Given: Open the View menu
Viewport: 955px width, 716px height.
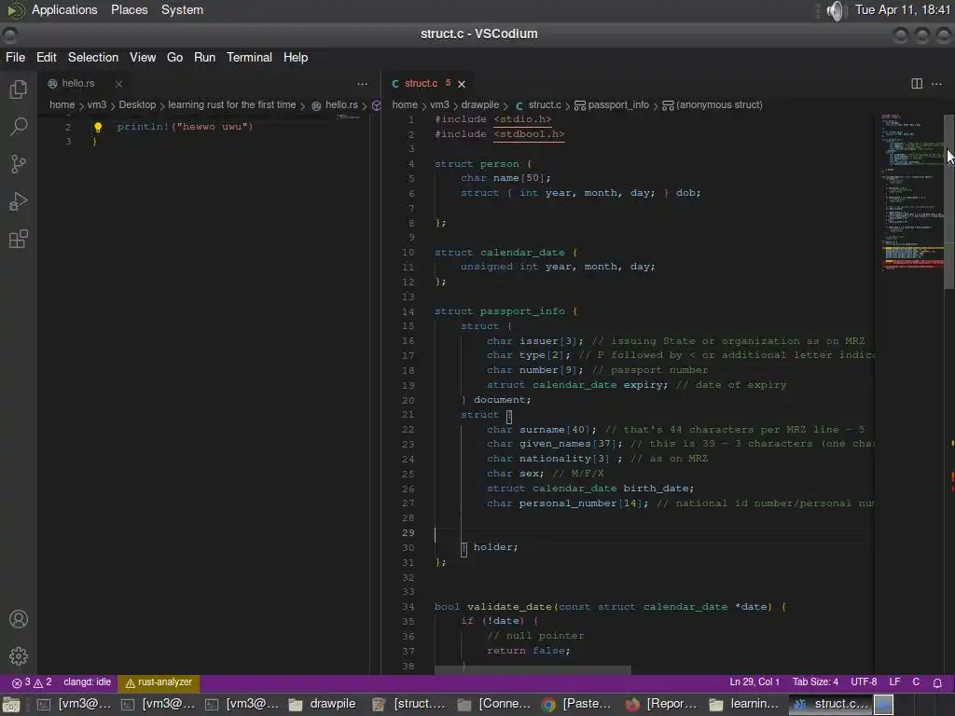Looking at the screenshot, I should pyautogui.click(x=143, y=57).
